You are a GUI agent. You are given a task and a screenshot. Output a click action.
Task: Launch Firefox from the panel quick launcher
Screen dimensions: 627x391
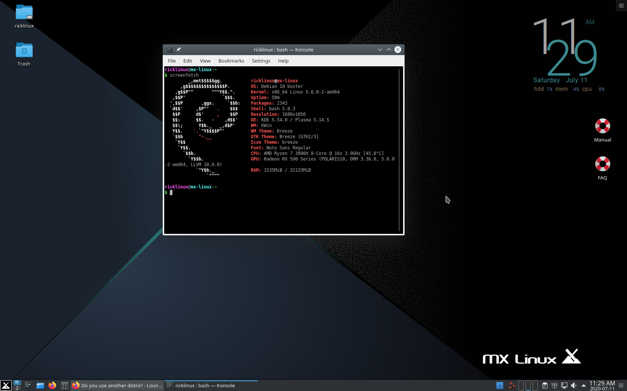coord(52,385)
